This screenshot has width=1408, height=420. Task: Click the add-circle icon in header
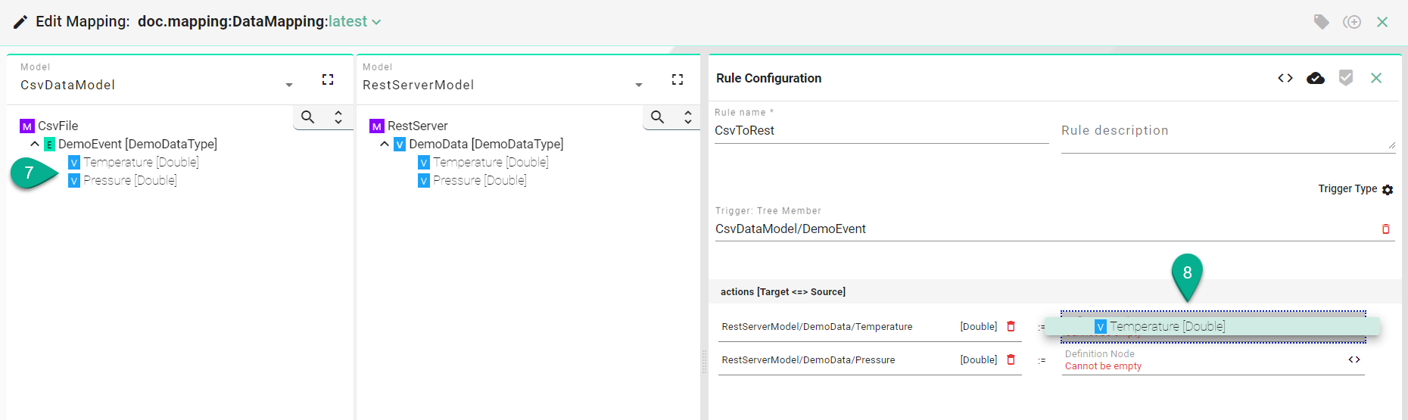tap(1352, 22)
